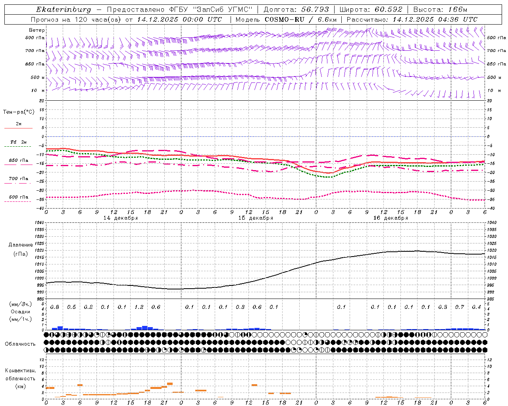Click the 'Ветер' wind panel label
This screenshot has height=406, width=508.
click(x=37, y=30)
